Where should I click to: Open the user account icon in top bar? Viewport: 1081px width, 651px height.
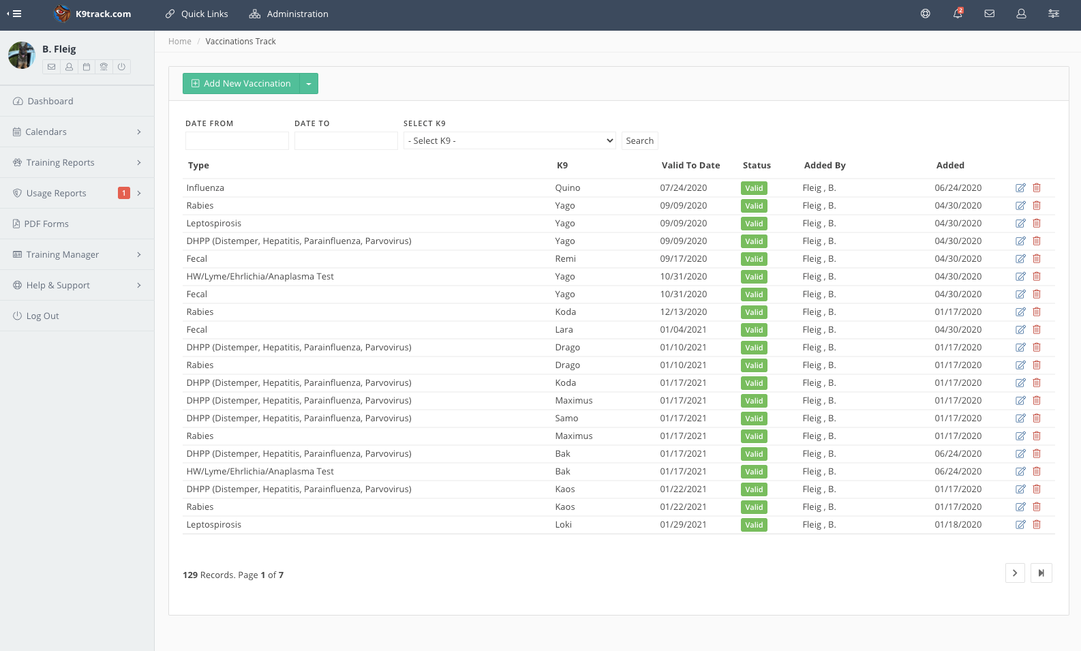click(x=1021, y=14)
